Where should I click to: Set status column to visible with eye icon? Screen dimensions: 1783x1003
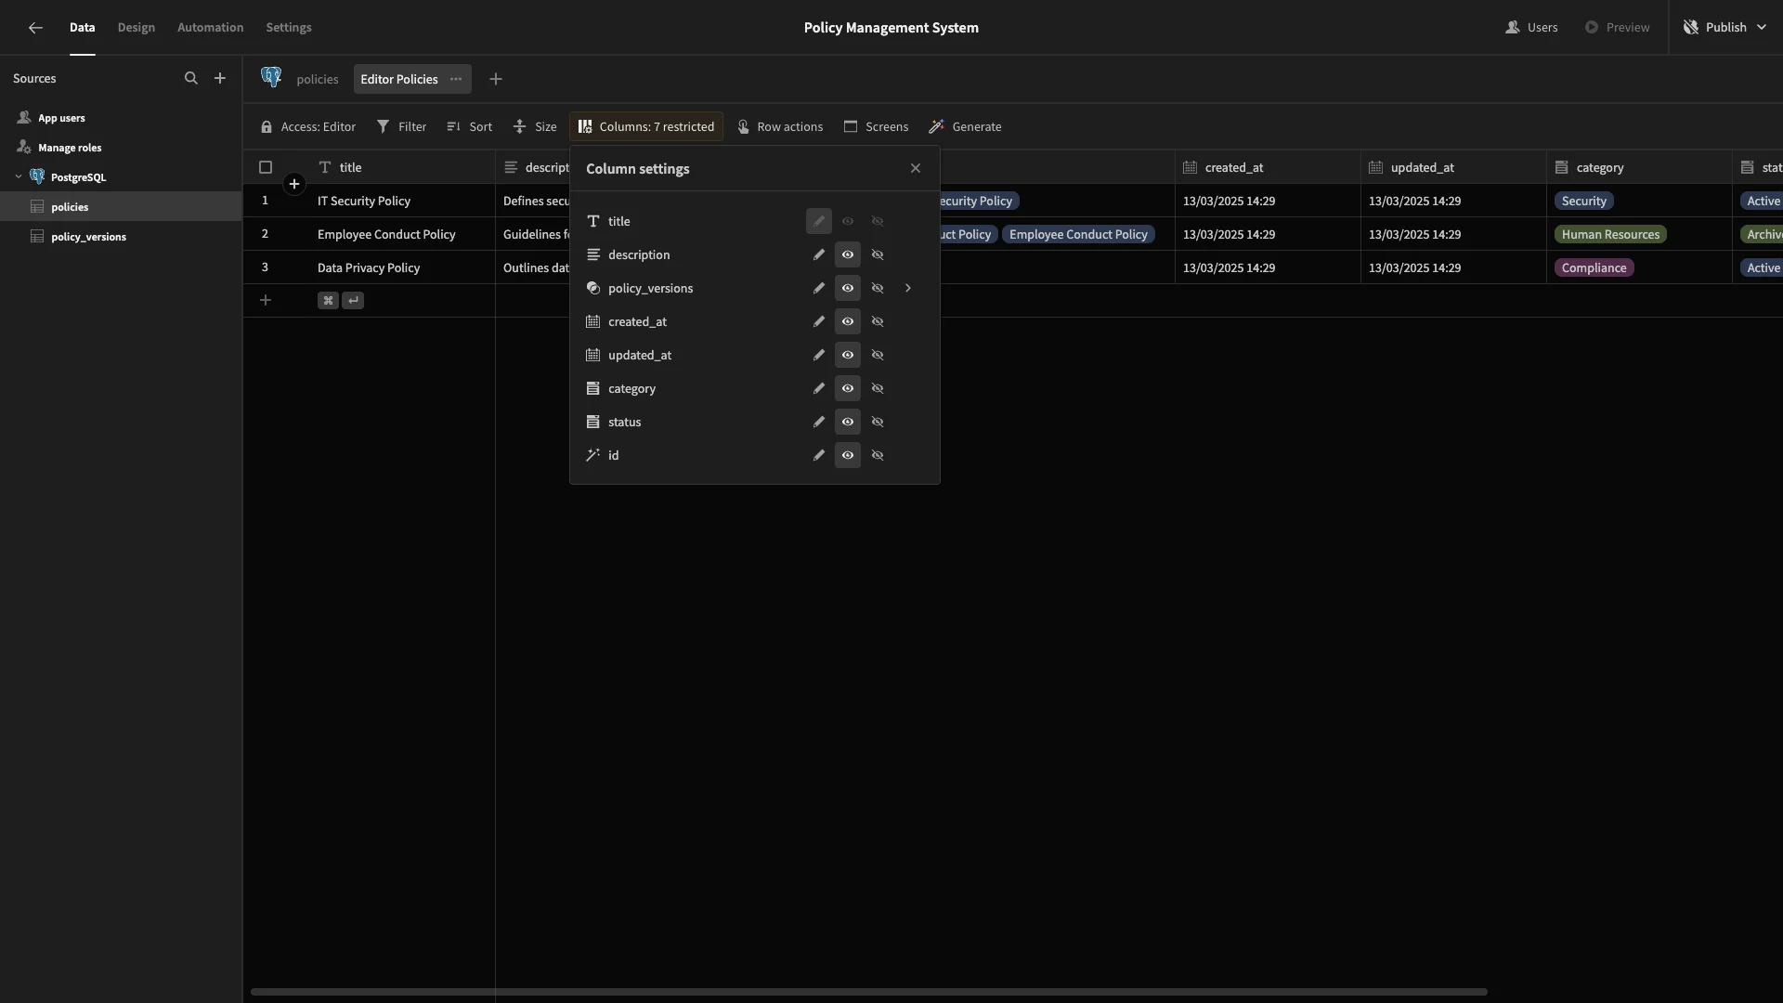click(848, 422)
